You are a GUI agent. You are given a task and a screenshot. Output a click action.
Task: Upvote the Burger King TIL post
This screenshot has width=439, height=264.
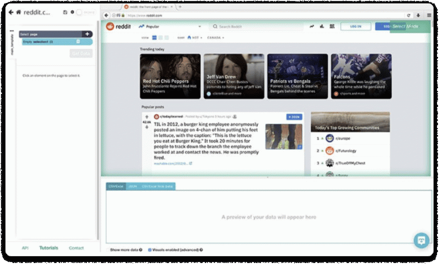click(147, 117)
